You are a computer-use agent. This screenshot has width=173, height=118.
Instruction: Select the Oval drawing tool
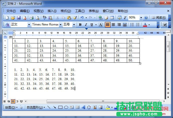click(66, 107)
